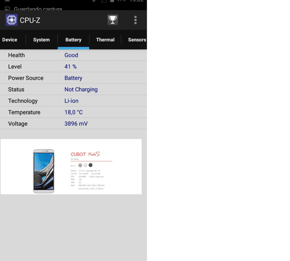The width and height of the screenshot is (290, 261).
Task: Tap the CPU-Z title text
Action: pyautogui.click(x=30, y=20)
